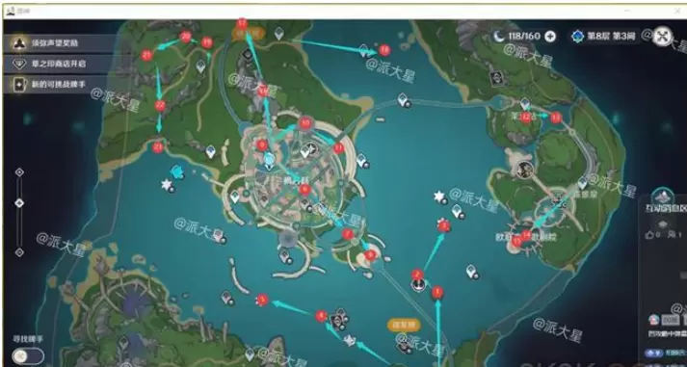Select red route marker 17 at top
This screenshot has width=687, height=367.
[242, 24]
